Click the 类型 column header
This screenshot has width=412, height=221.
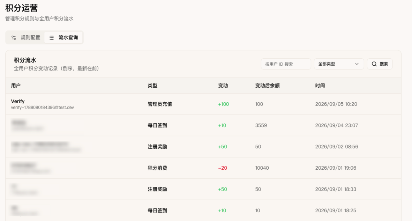tap(152, 86)
